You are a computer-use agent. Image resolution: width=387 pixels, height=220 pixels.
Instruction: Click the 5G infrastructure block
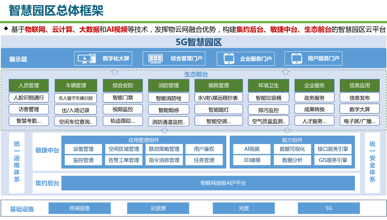(x=329, y=208)
